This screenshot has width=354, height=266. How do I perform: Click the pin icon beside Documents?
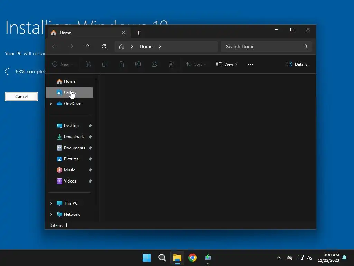pos(90,148)
